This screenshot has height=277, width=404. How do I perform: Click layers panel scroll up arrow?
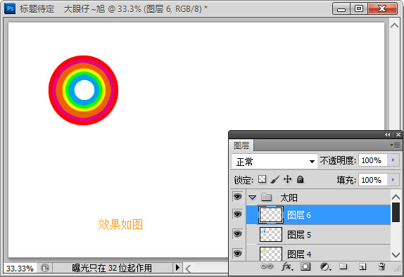pos(396,197)
